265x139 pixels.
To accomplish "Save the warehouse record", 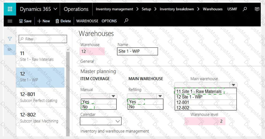I will coord(25,21).
